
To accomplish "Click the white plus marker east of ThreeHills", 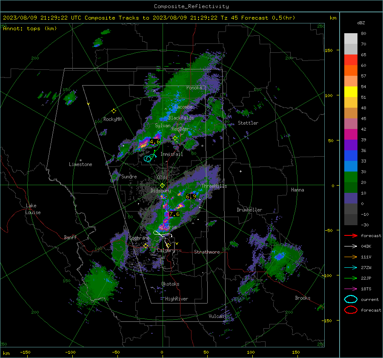I will pos(240,171).
